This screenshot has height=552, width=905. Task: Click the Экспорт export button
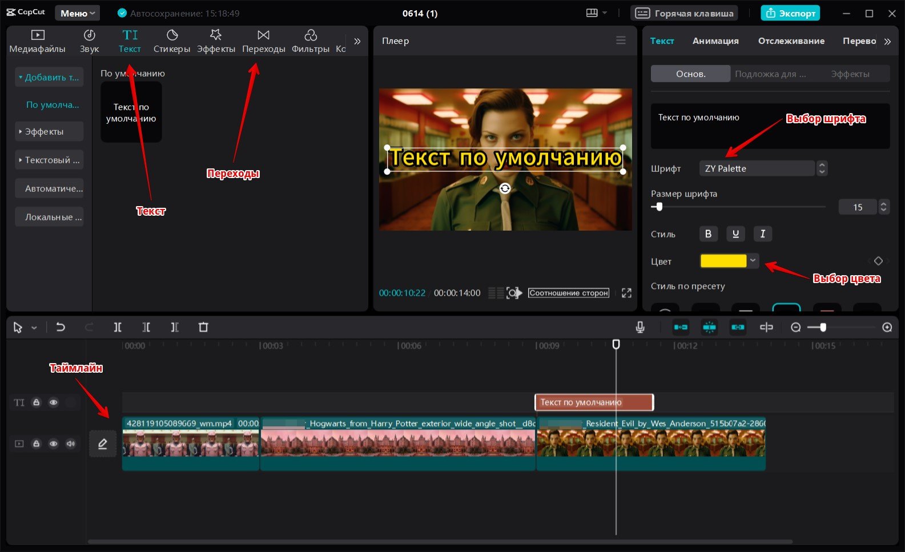(x=790, y=13)
